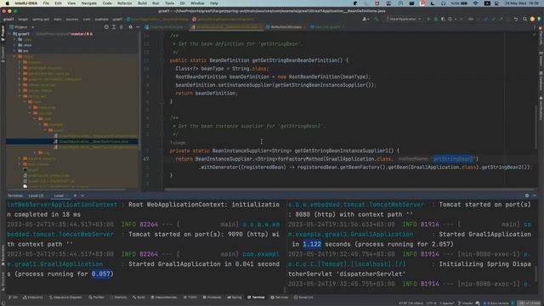
Task: Click the macOS Wi-Fi status icon
Action: pyautogui.click(x=476, y=3)
